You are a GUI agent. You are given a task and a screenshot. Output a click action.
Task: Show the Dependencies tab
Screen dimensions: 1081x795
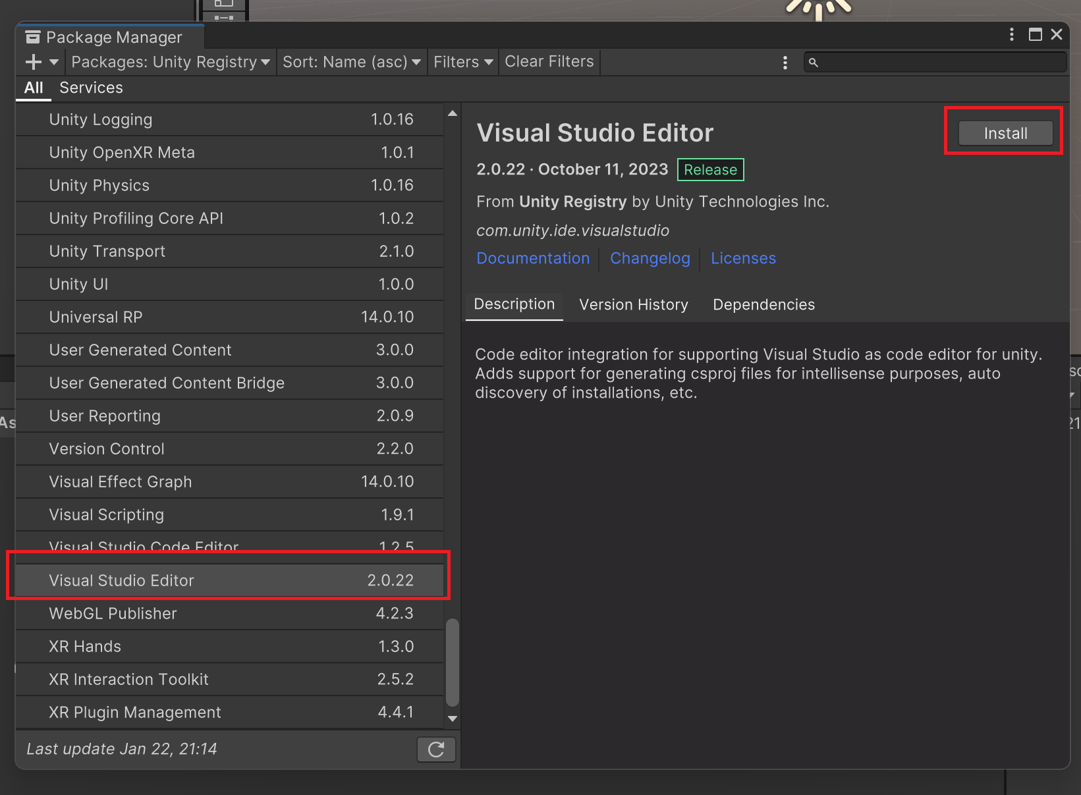(x=763, y=304)
